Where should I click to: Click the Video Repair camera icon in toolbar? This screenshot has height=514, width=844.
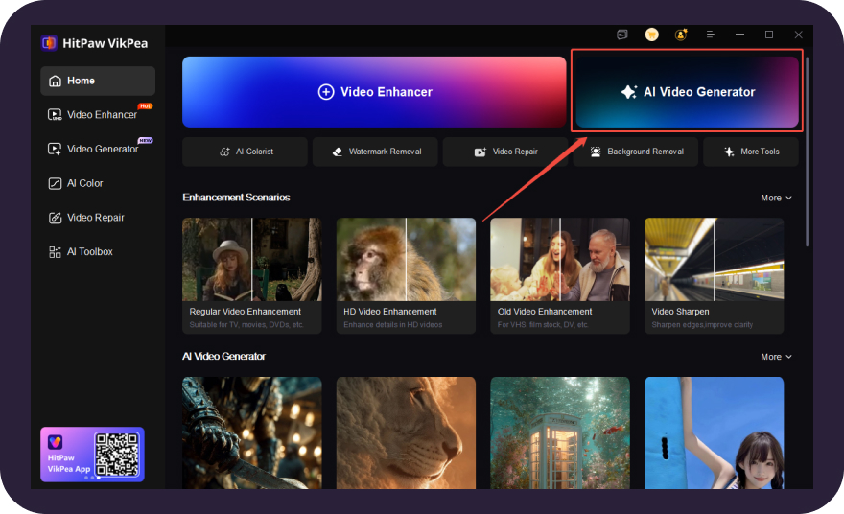pyautogui.click(x=481, y=152)
